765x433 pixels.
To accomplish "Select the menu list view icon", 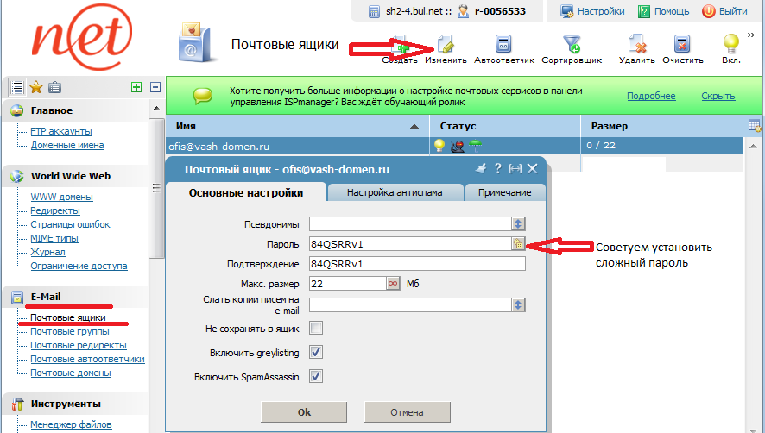I will coord(16,87).
